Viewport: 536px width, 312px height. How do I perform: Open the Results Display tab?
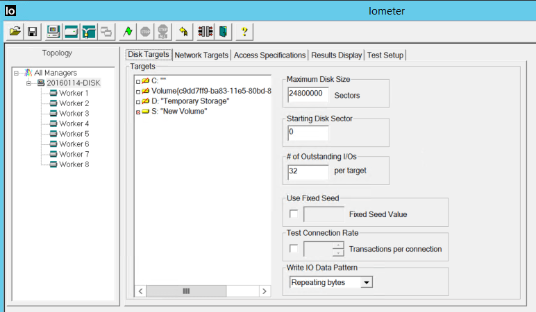click(x=336, y=55)
